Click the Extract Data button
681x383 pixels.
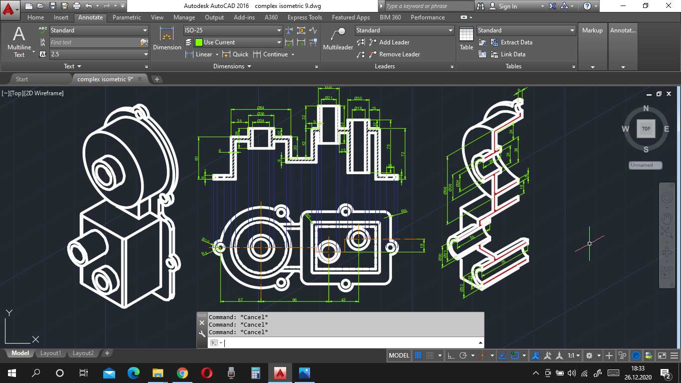[511, 42]
